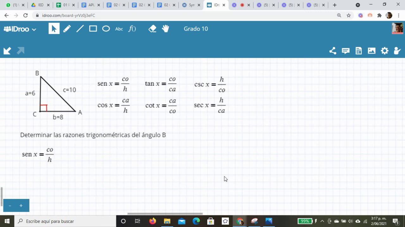Close the active IDroo tab
405x227 pixels.
click(224, 5)
